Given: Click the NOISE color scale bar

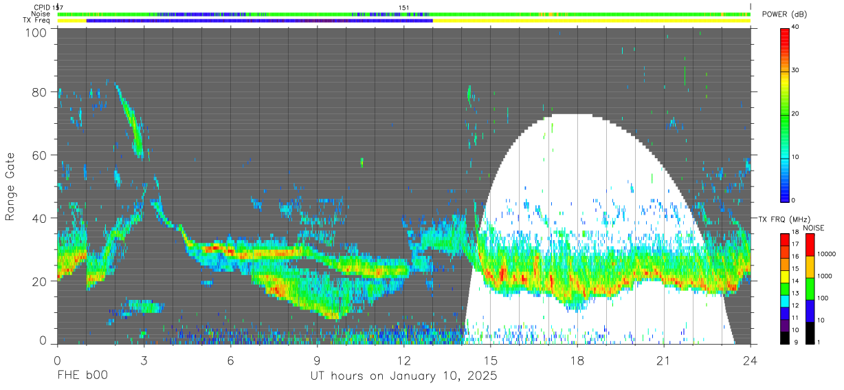Looking at the screenshot, I should tap(809, 288).
